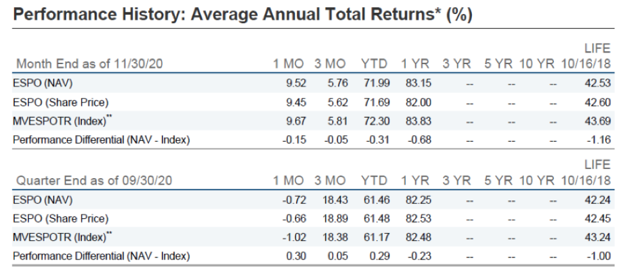Click the 9.45 share price one-month value

point(293,102)
